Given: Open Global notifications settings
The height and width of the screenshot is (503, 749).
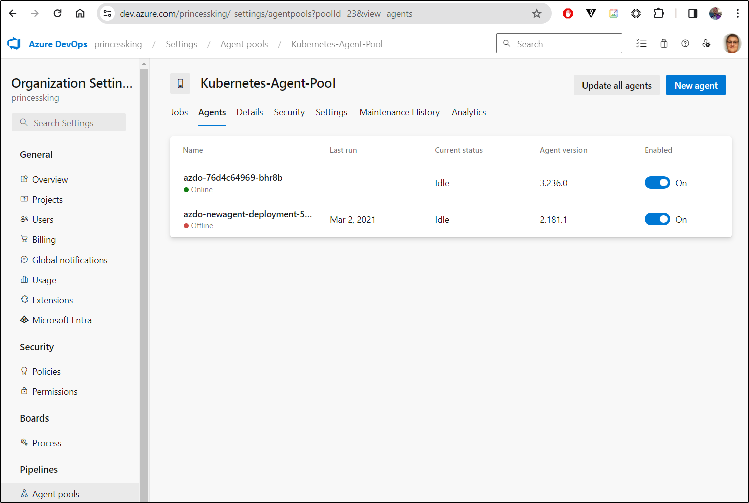Looking at the screenshot, I should [x=70, y=260].
